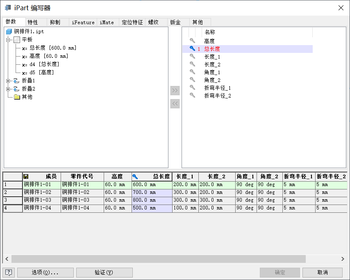Click key icon in 总长度 table header
Image resolution: width=350 pixels, height=280 pixels.
click(135, 177)
